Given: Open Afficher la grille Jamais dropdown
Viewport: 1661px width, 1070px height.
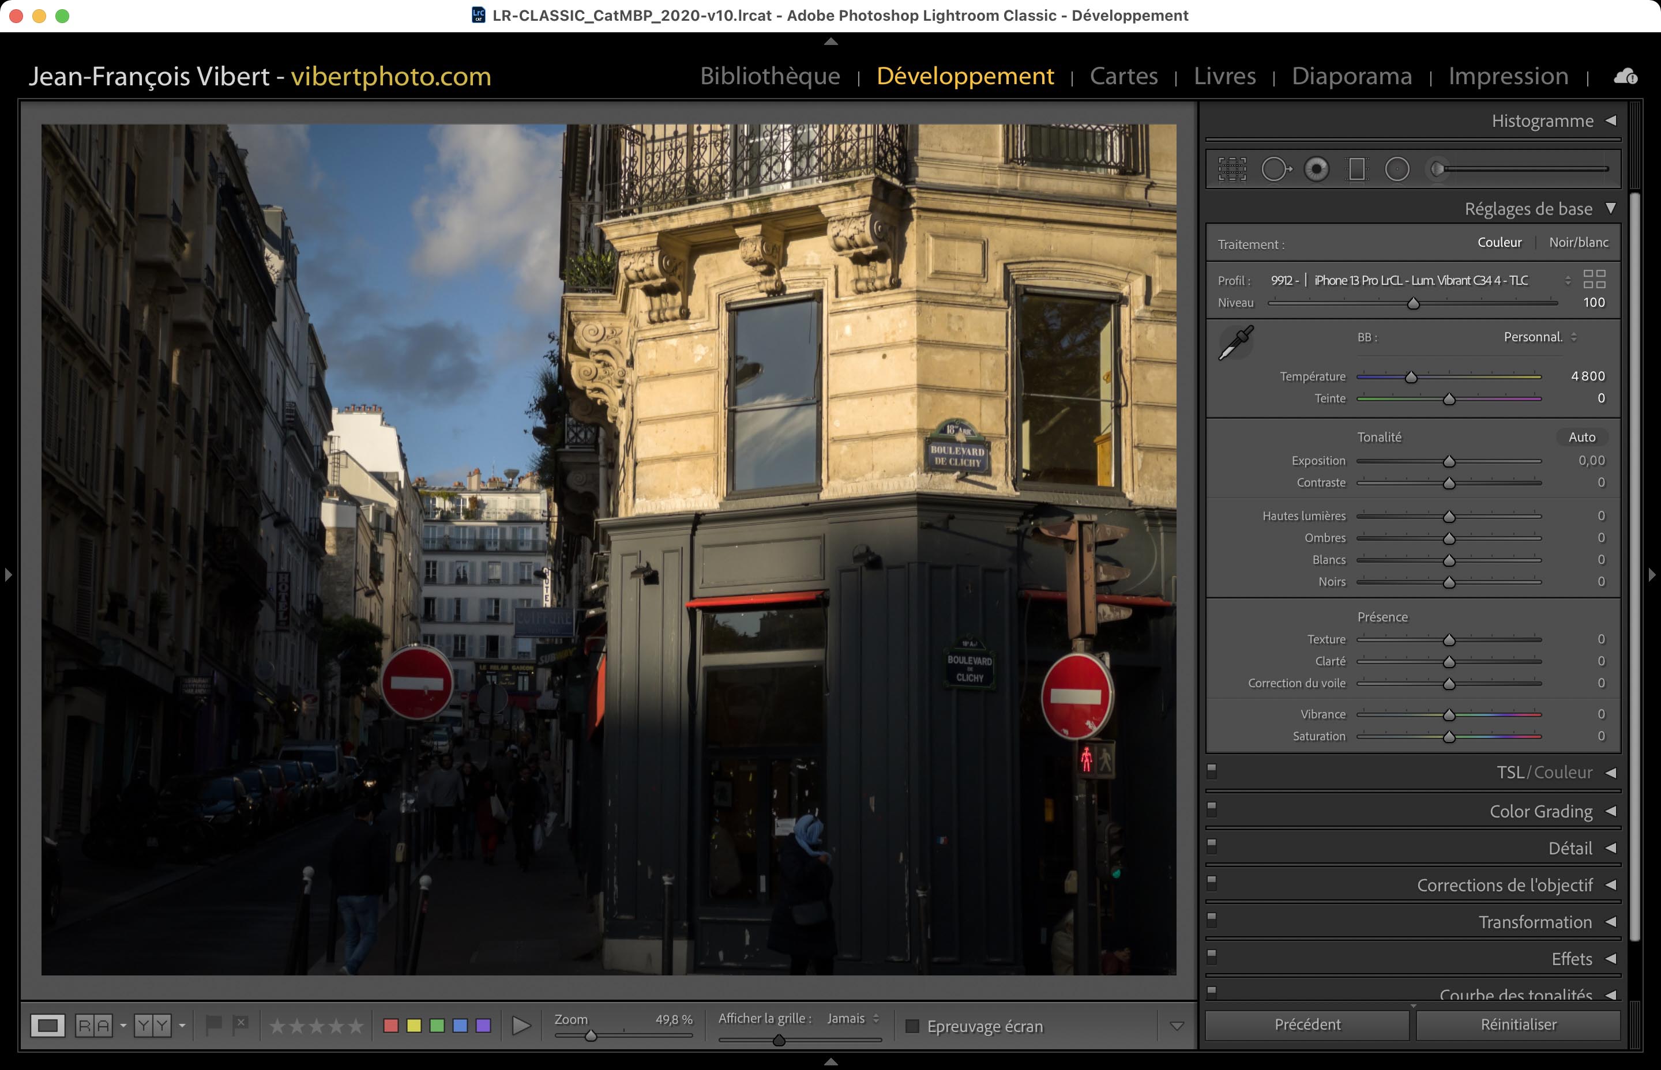Looking at the screenshot, I should click(853, 1019).
